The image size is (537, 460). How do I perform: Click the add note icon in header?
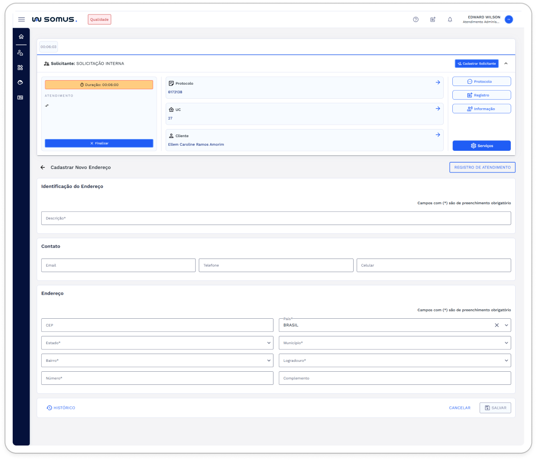(433, 19)
